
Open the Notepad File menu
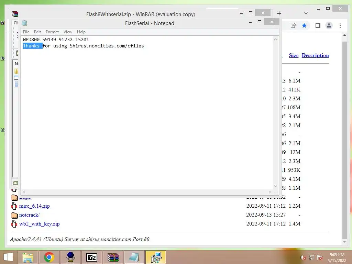(x=26, y=32)
